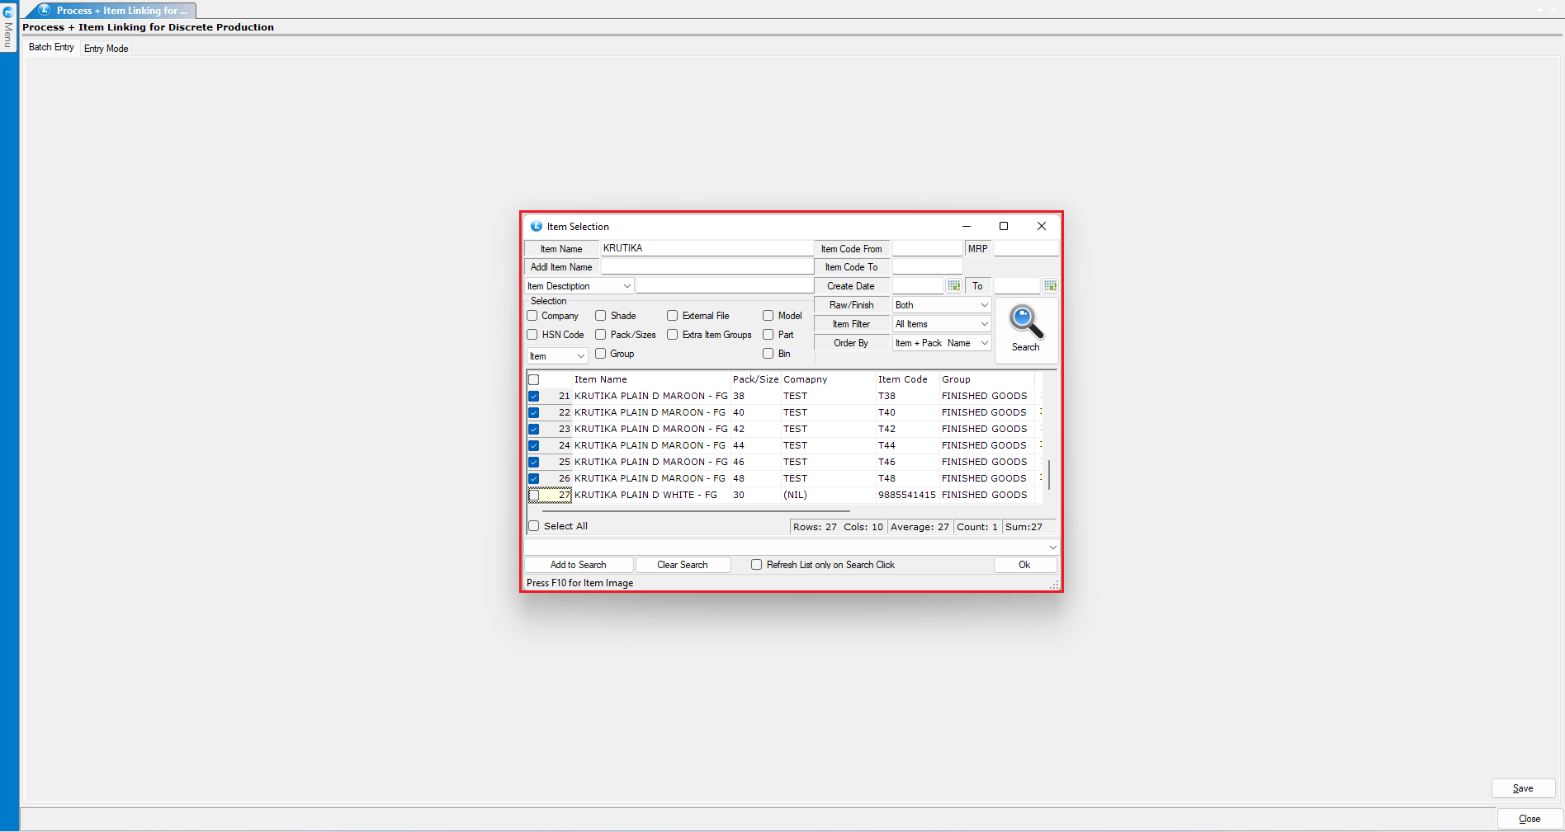Click the magnifier Search icon

pyautogui.click(x=1026, y=323)
